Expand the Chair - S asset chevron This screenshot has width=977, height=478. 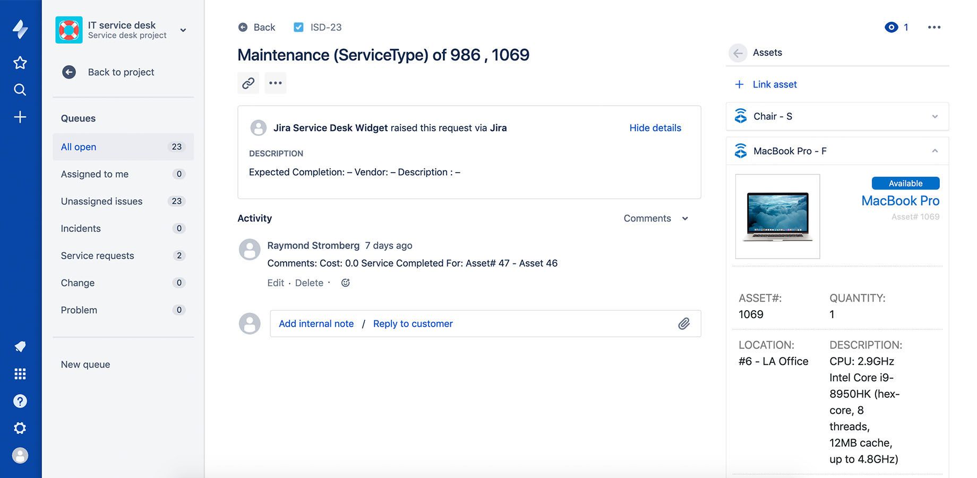(x=935, y=116)
